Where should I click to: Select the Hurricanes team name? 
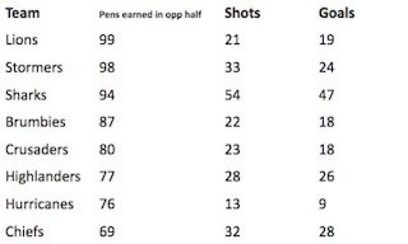(x=39, y=204)
